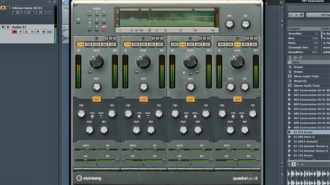The image size is (330, 185).
Task: Toggle monitor speaker on Audio 01 track
Action: coord(21,32)
